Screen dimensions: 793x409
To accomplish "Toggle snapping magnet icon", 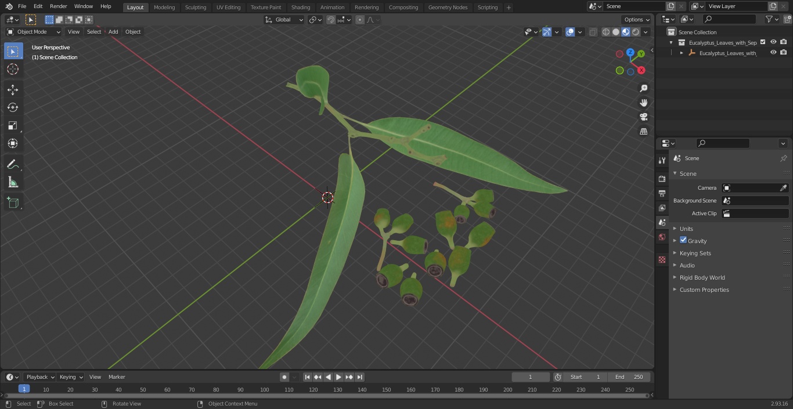I will (331, 20).
